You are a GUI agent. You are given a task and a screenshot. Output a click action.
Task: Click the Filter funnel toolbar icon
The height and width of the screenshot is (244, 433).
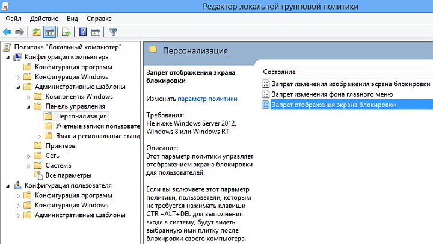pyautogui.click(x=113, y=32)
